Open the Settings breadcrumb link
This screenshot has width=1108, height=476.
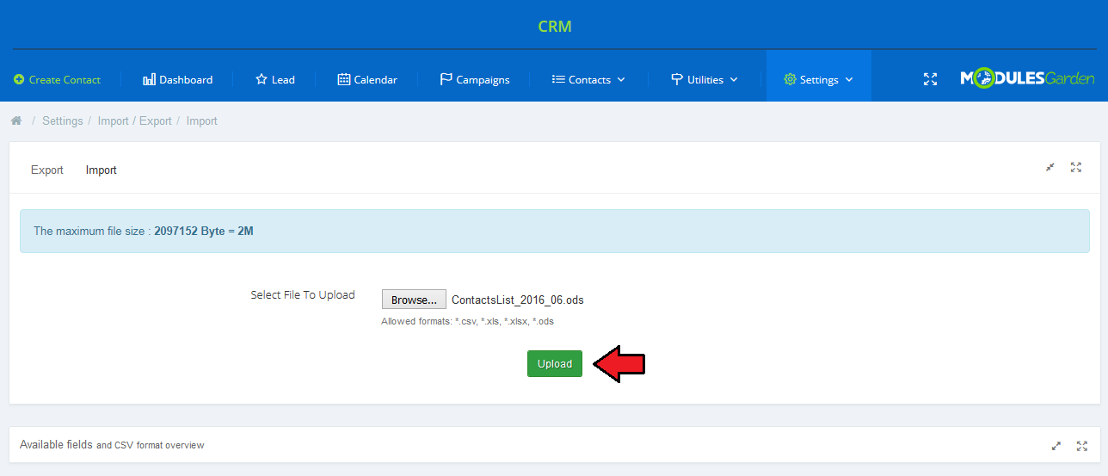63,121
